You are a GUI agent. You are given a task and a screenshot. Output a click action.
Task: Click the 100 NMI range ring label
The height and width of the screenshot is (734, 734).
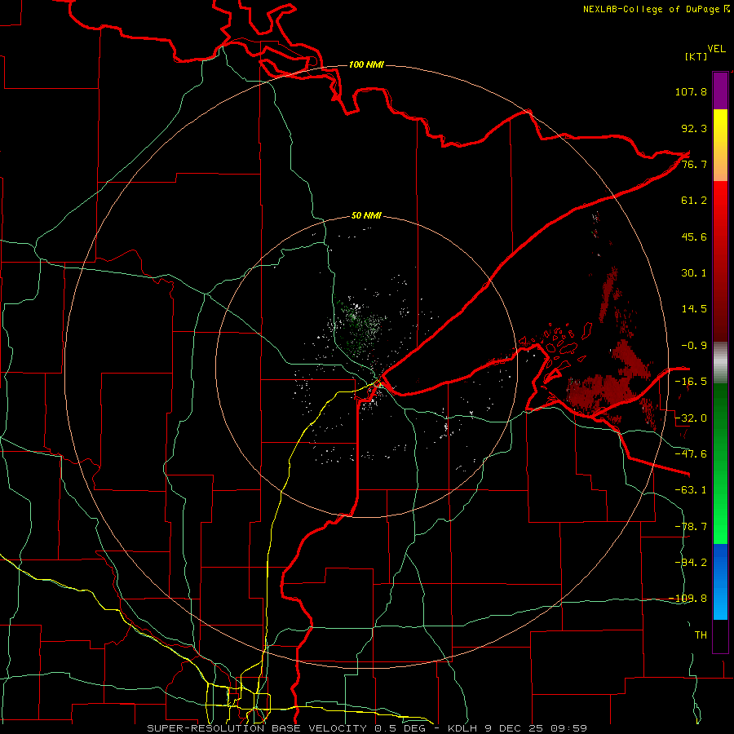tap(366, 64)
